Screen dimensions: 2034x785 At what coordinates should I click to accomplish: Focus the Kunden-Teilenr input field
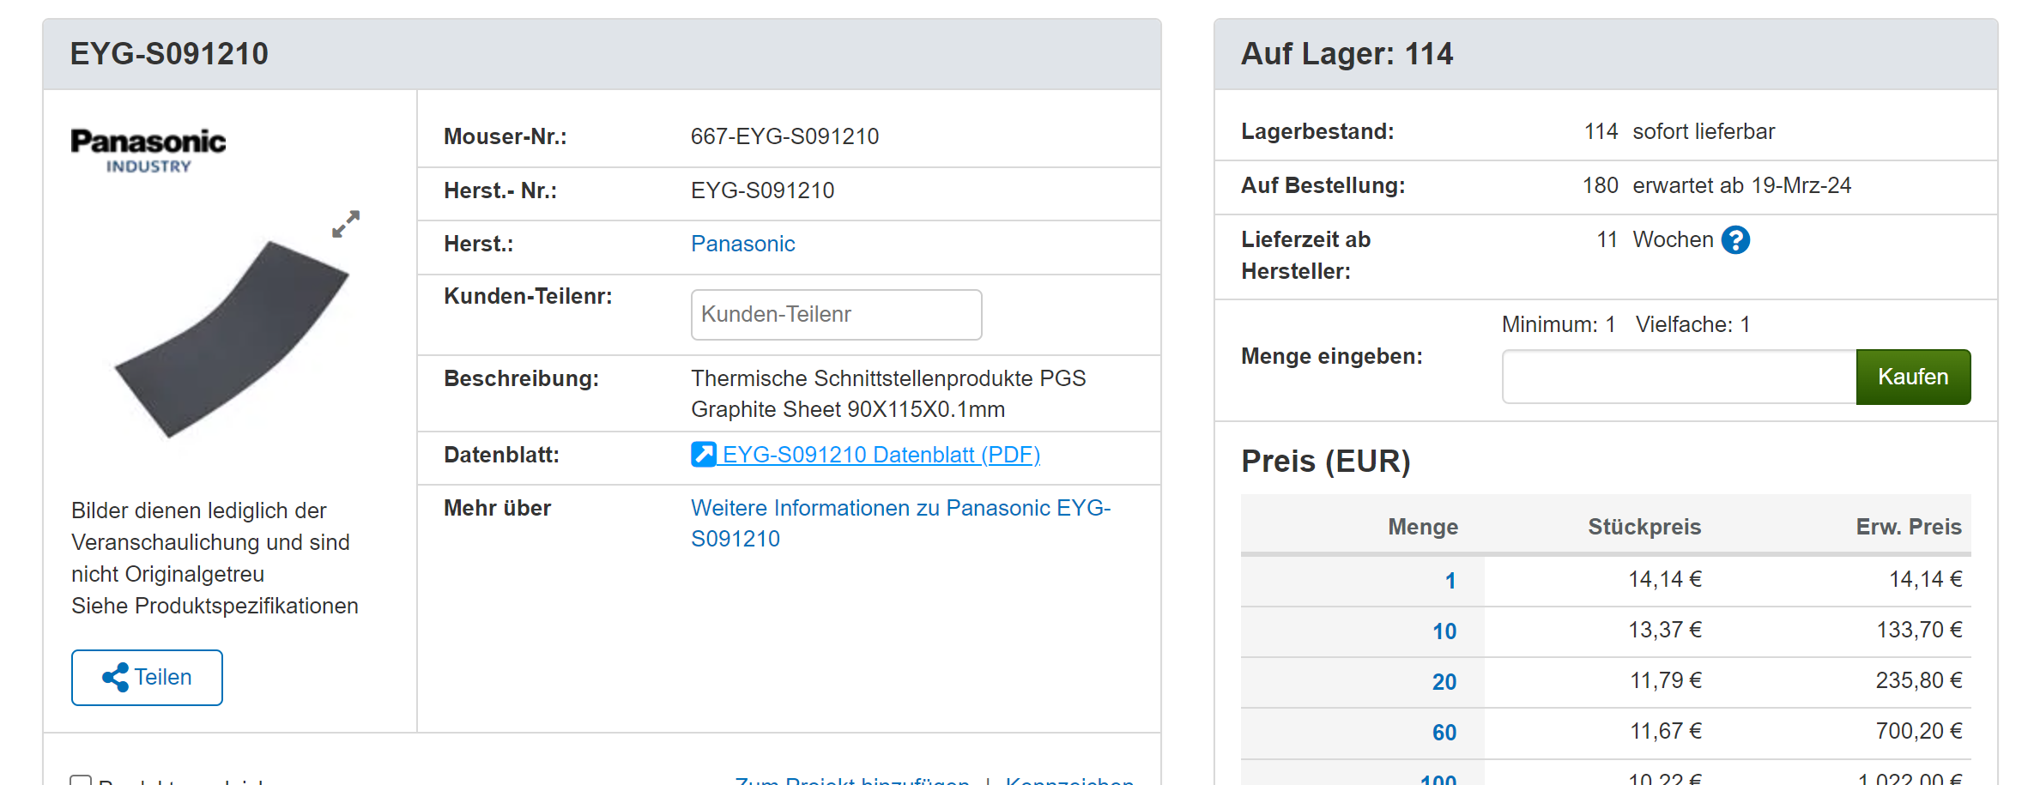[836, 315]
